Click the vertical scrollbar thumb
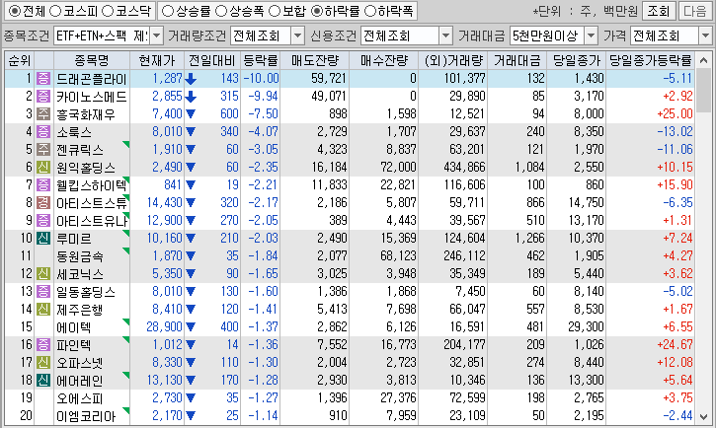The width and height of the screenshot is (716, 428). [x=704, y=91]
